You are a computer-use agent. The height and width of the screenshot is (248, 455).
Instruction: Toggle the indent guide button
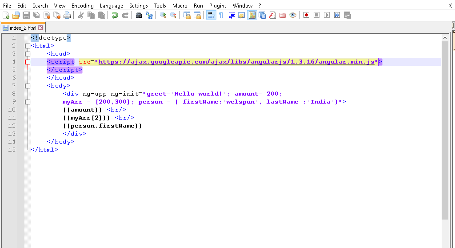232,15
